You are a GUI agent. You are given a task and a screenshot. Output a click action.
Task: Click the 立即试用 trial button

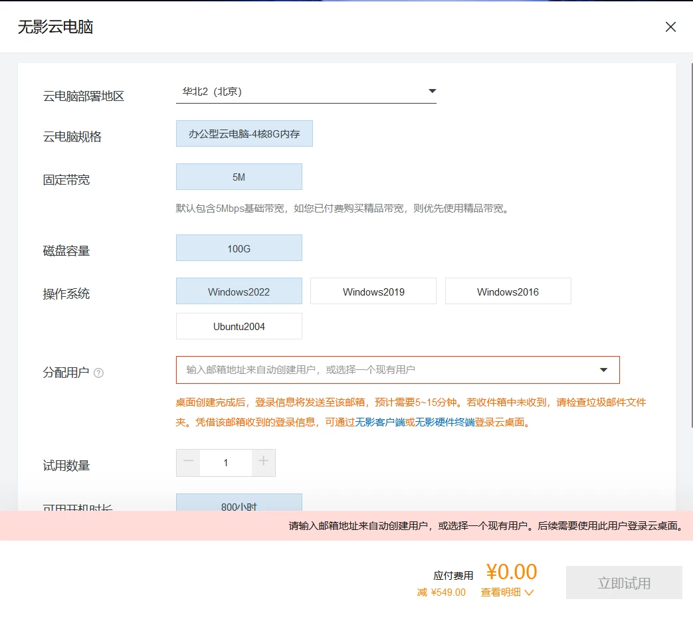coord(623,582)
